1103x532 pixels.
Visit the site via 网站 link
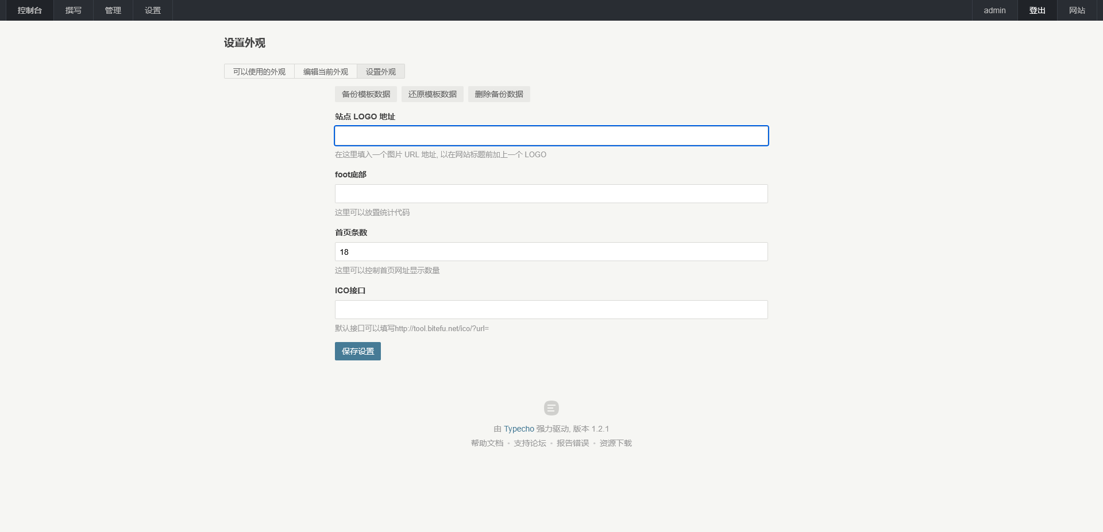1077,10
